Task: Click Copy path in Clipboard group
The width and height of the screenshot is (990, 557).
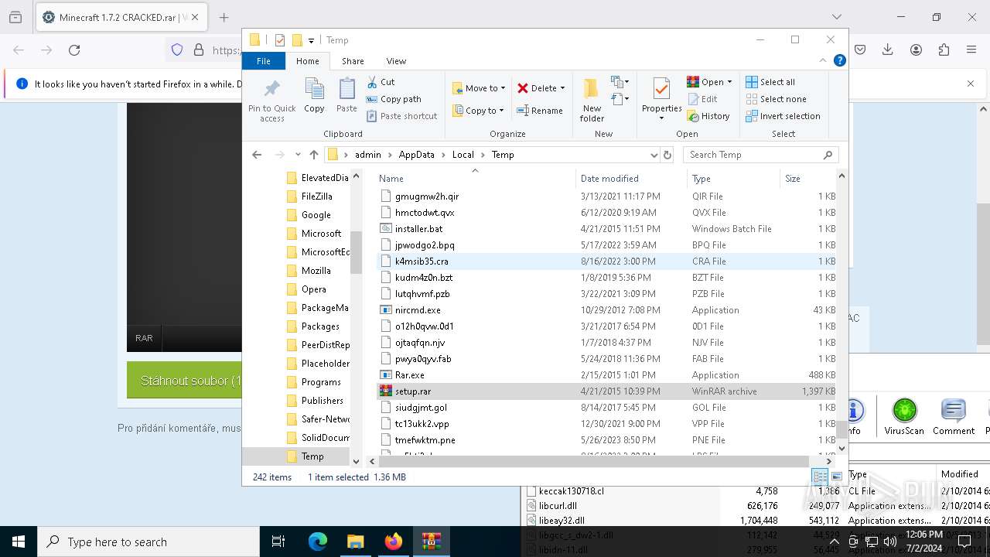Action: point(393,99)
